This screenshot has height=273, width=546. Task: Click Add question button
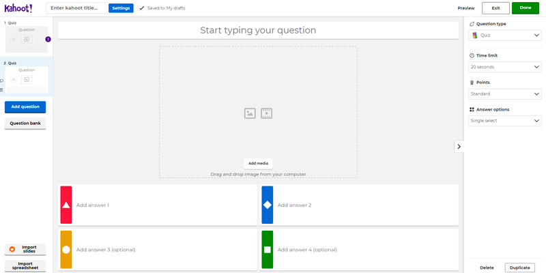[25, 107]
